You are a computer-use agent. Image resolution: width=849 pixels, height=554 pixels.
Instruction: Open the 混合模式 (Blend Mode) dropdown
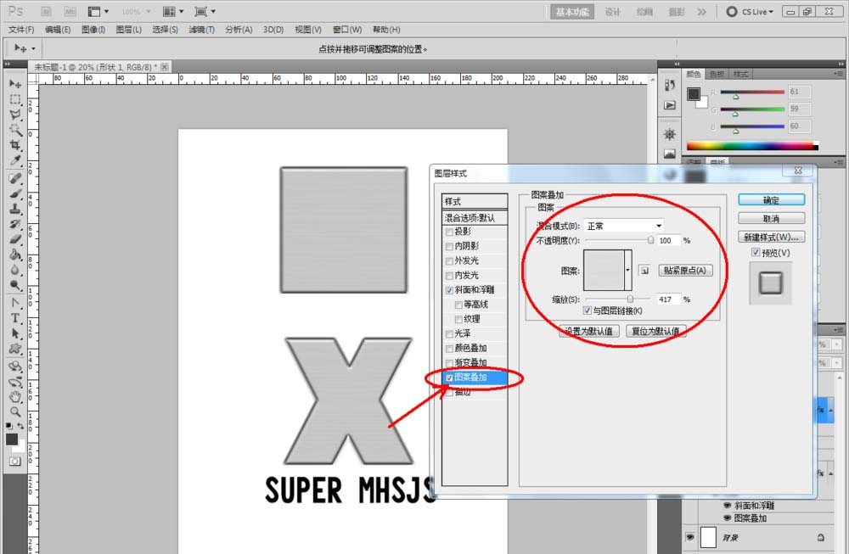(624, 226)
